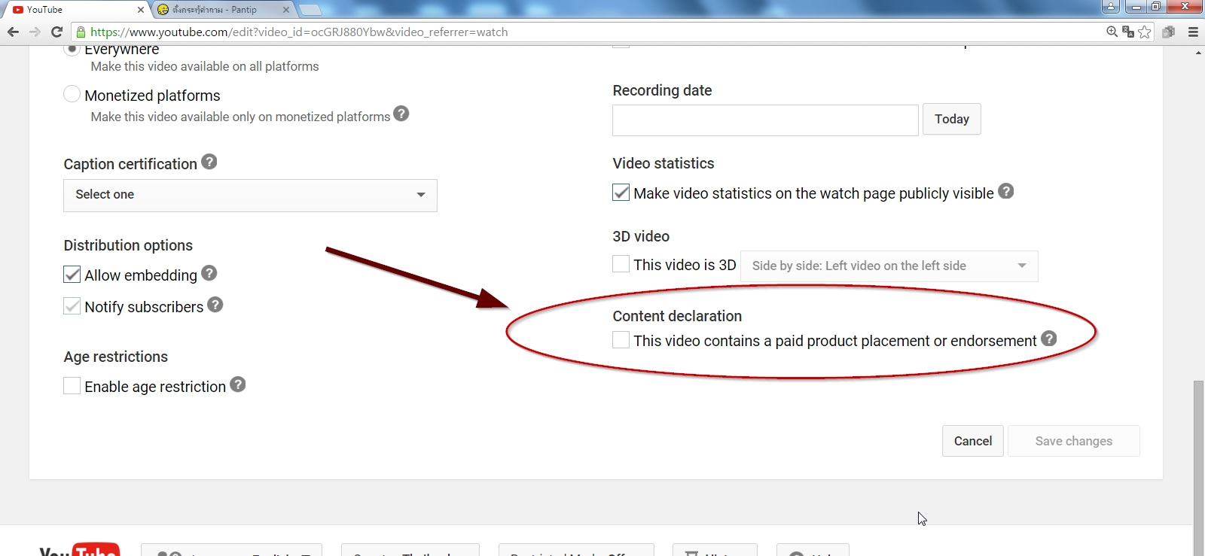Open the zoom magnifier icon in address bar

click(1112, 32)
